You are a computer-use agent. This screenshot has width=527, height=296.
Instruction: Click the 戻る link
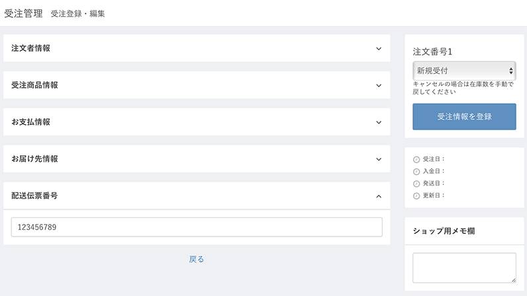point(196,259)
